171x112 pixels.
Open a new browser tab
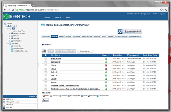pyautogui.click(x=34, y=5)
